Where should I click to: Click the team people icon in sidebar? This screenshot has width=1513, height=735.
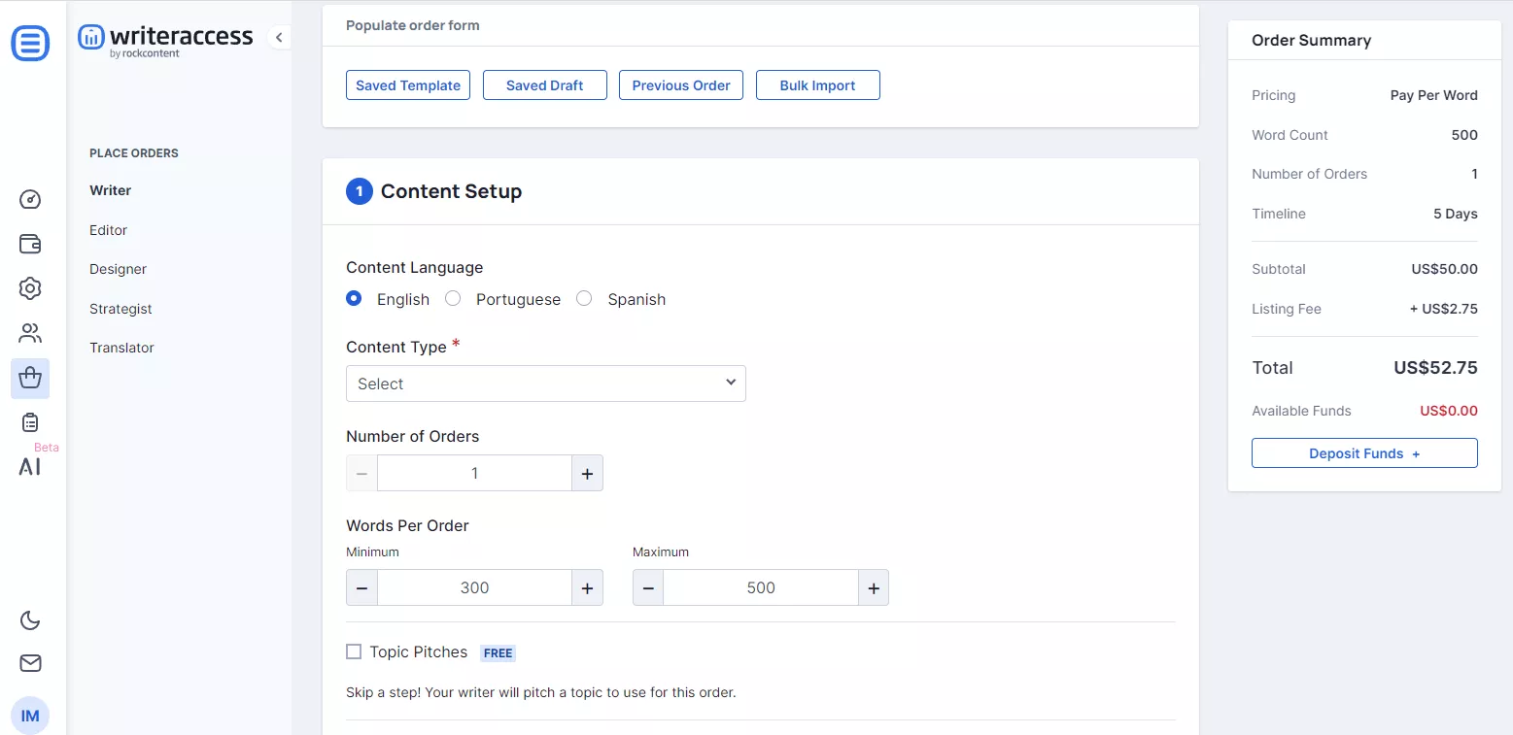[30, 334]
